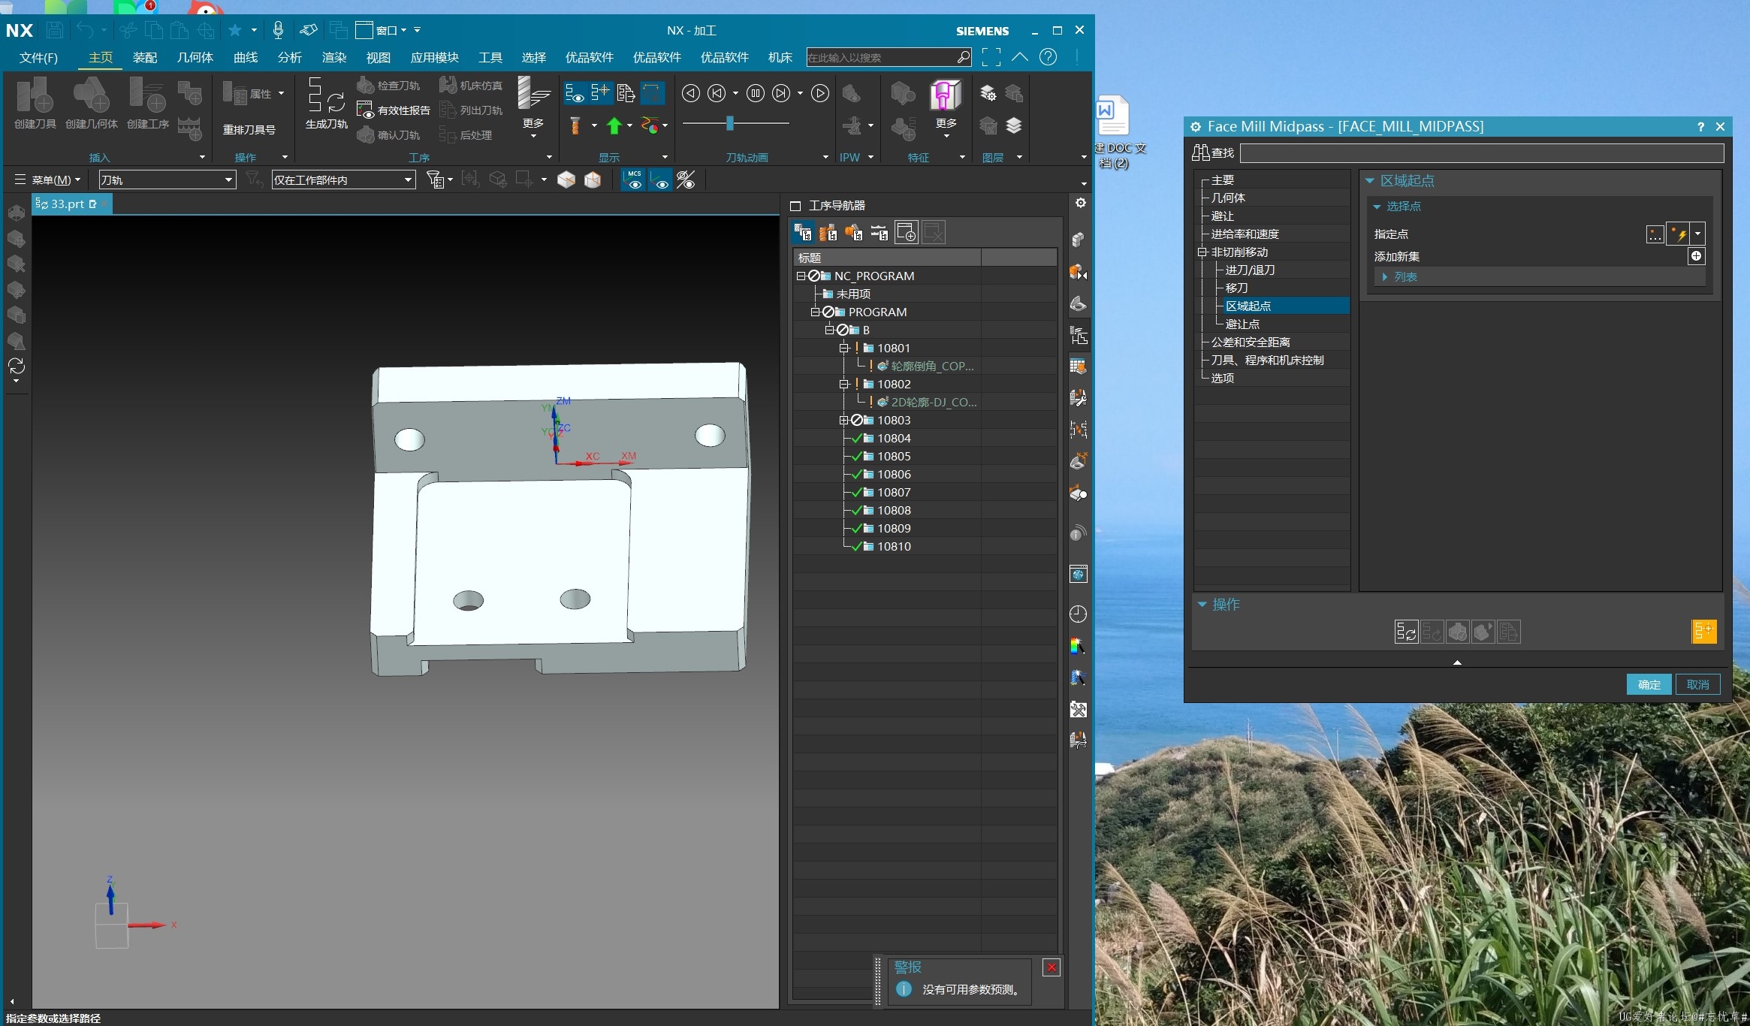The height and width of the screenshot is (1026, 1750).
Task: Click Program Order View icon in navigator
Action: pos(803,232)
